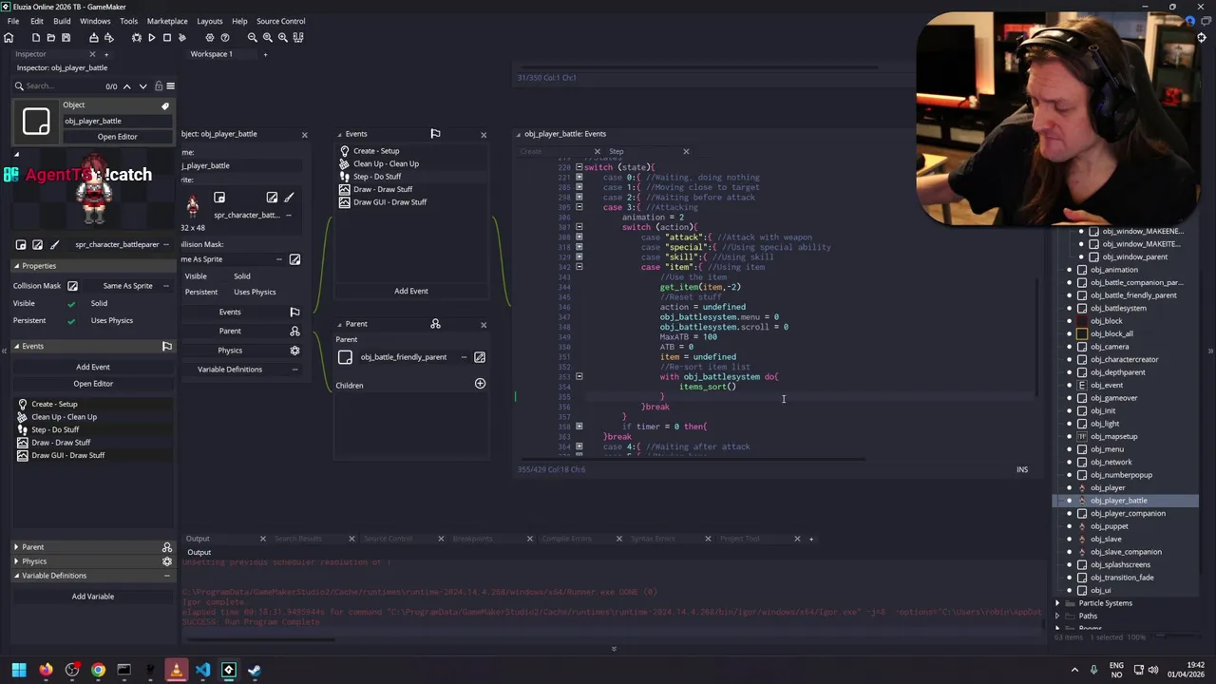Click the Inspector search field
Screen dimensions: 1216x684
(x=63, y=86)
